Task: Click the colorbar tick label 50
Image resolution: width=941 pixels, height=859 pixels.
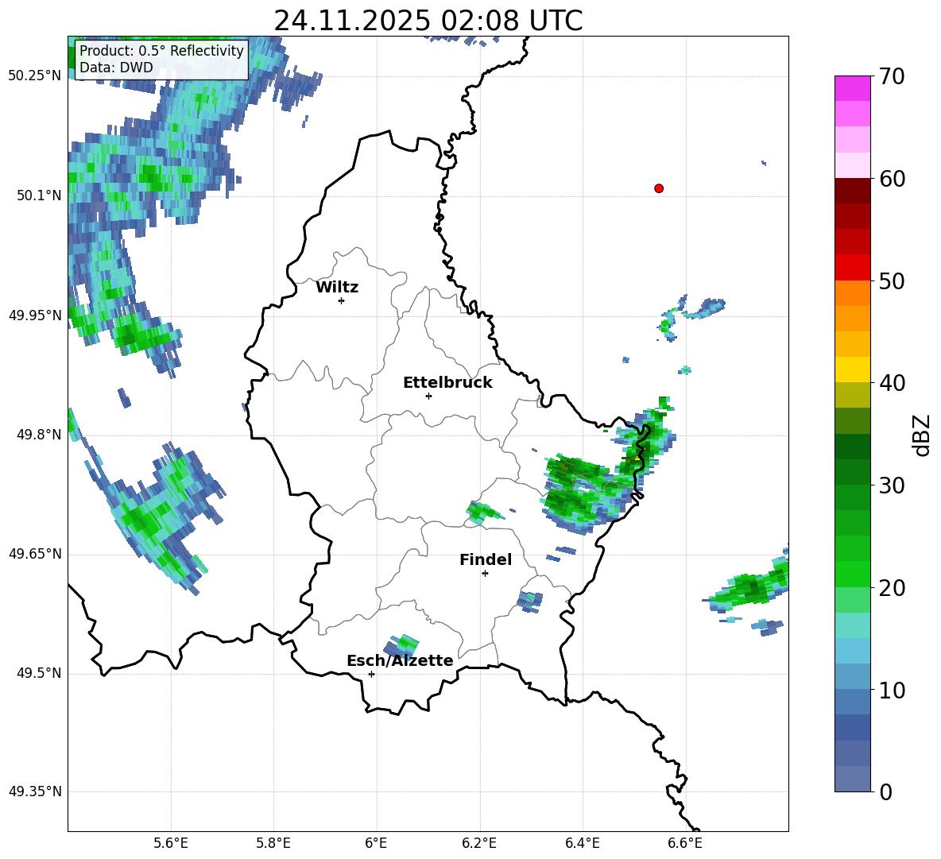Action: (892, 281)
